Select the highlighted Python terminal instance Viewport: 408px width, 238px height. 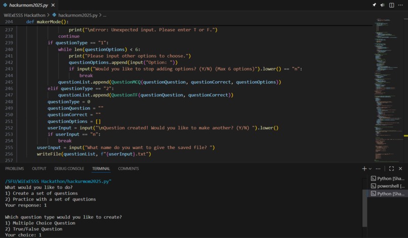pyautogui.click(x=387, y=194)
